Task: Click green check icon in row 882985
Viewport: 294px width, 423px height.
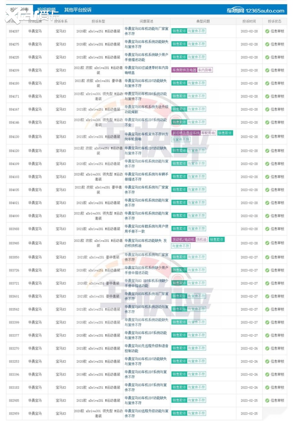Action: point(267,401)
